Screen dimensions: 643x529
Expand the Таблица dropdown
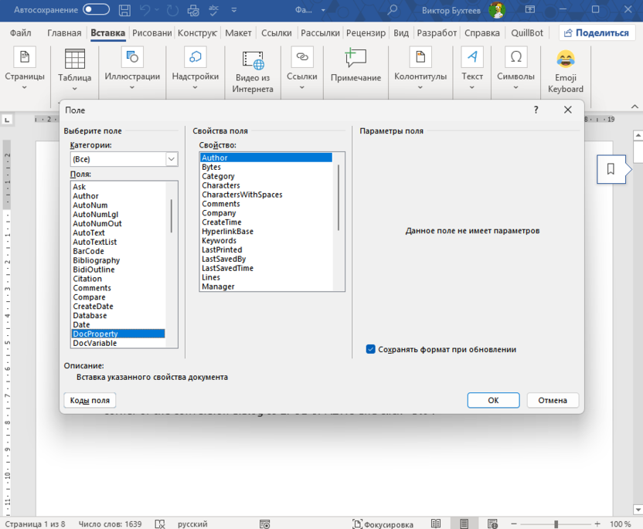(75, 88)
